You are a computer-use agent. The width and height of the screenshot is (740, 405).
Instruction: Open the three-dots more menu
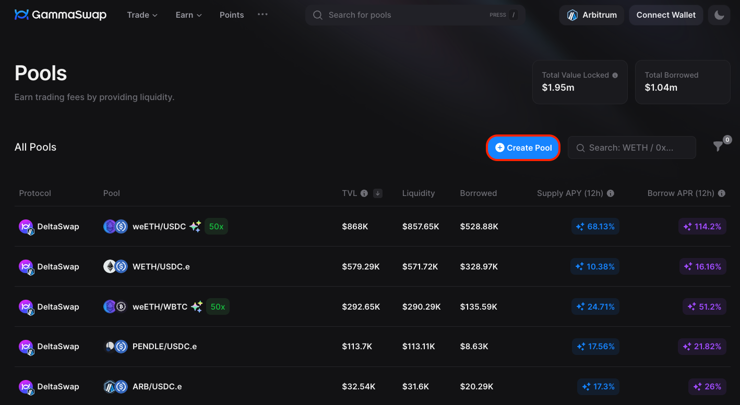pyautogui.click(x=262, y=15)
